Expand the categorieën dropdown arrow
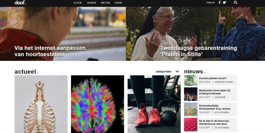This screenshot has width=265, height=133. tap(177, 72)
